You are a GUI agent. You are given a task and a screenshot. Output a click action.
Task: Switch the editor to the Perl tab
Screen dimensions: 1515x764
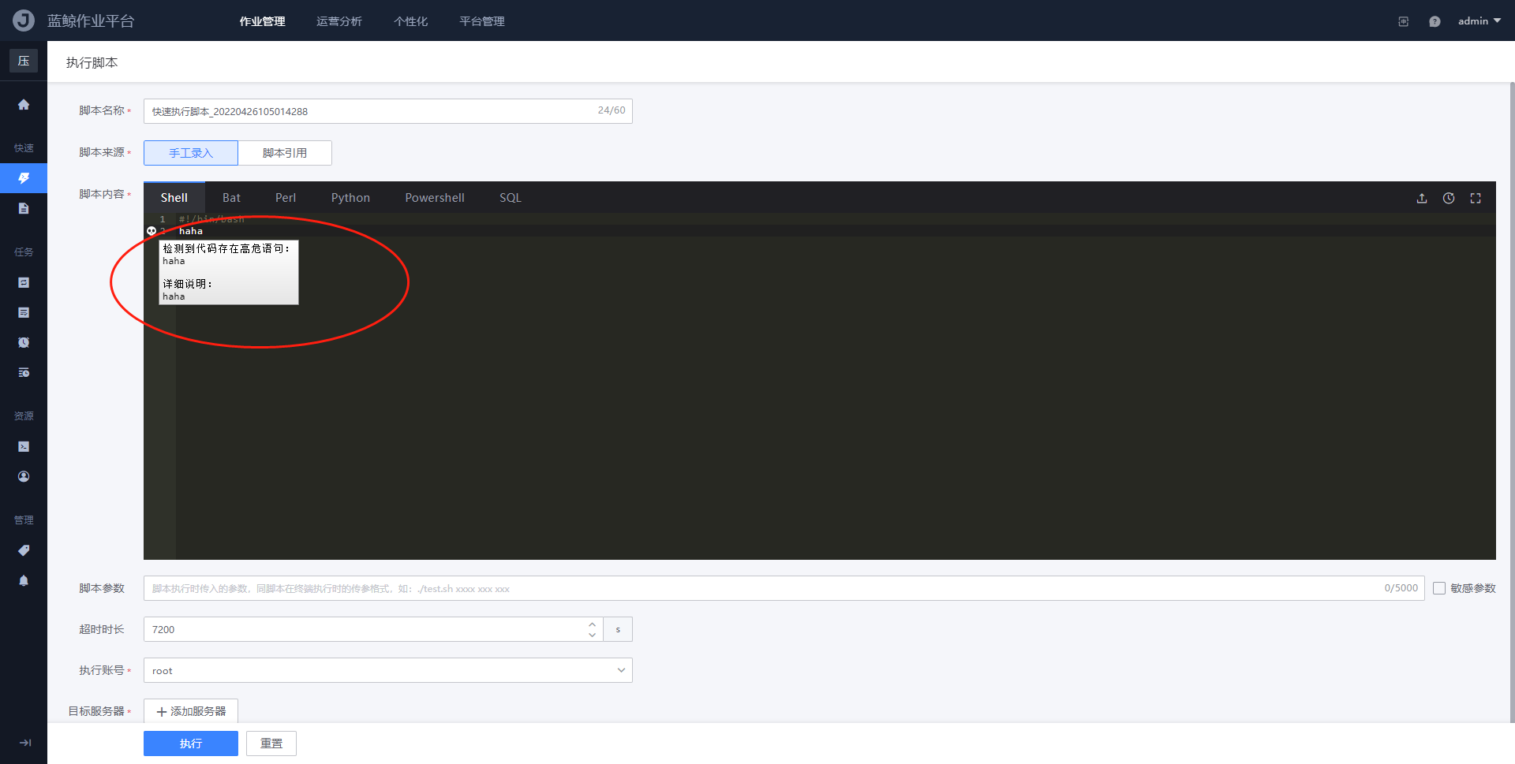(286, 198)
